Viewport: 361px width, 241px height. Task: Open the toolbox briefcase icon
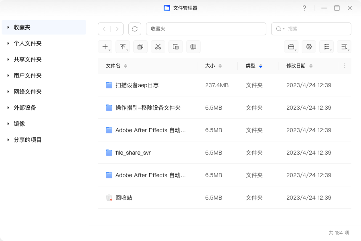pos(291,47)
